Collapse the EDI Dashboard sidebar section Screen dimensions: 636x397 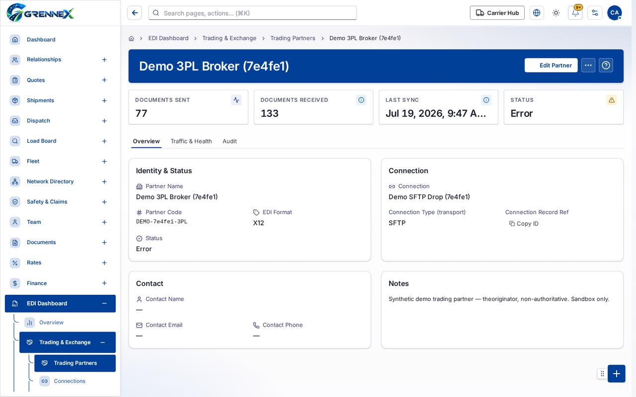[104, 304]
